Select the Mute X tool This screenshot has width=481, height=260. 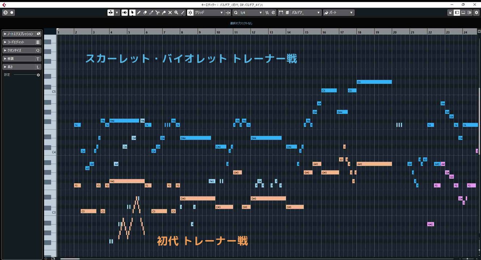(170, 13)
